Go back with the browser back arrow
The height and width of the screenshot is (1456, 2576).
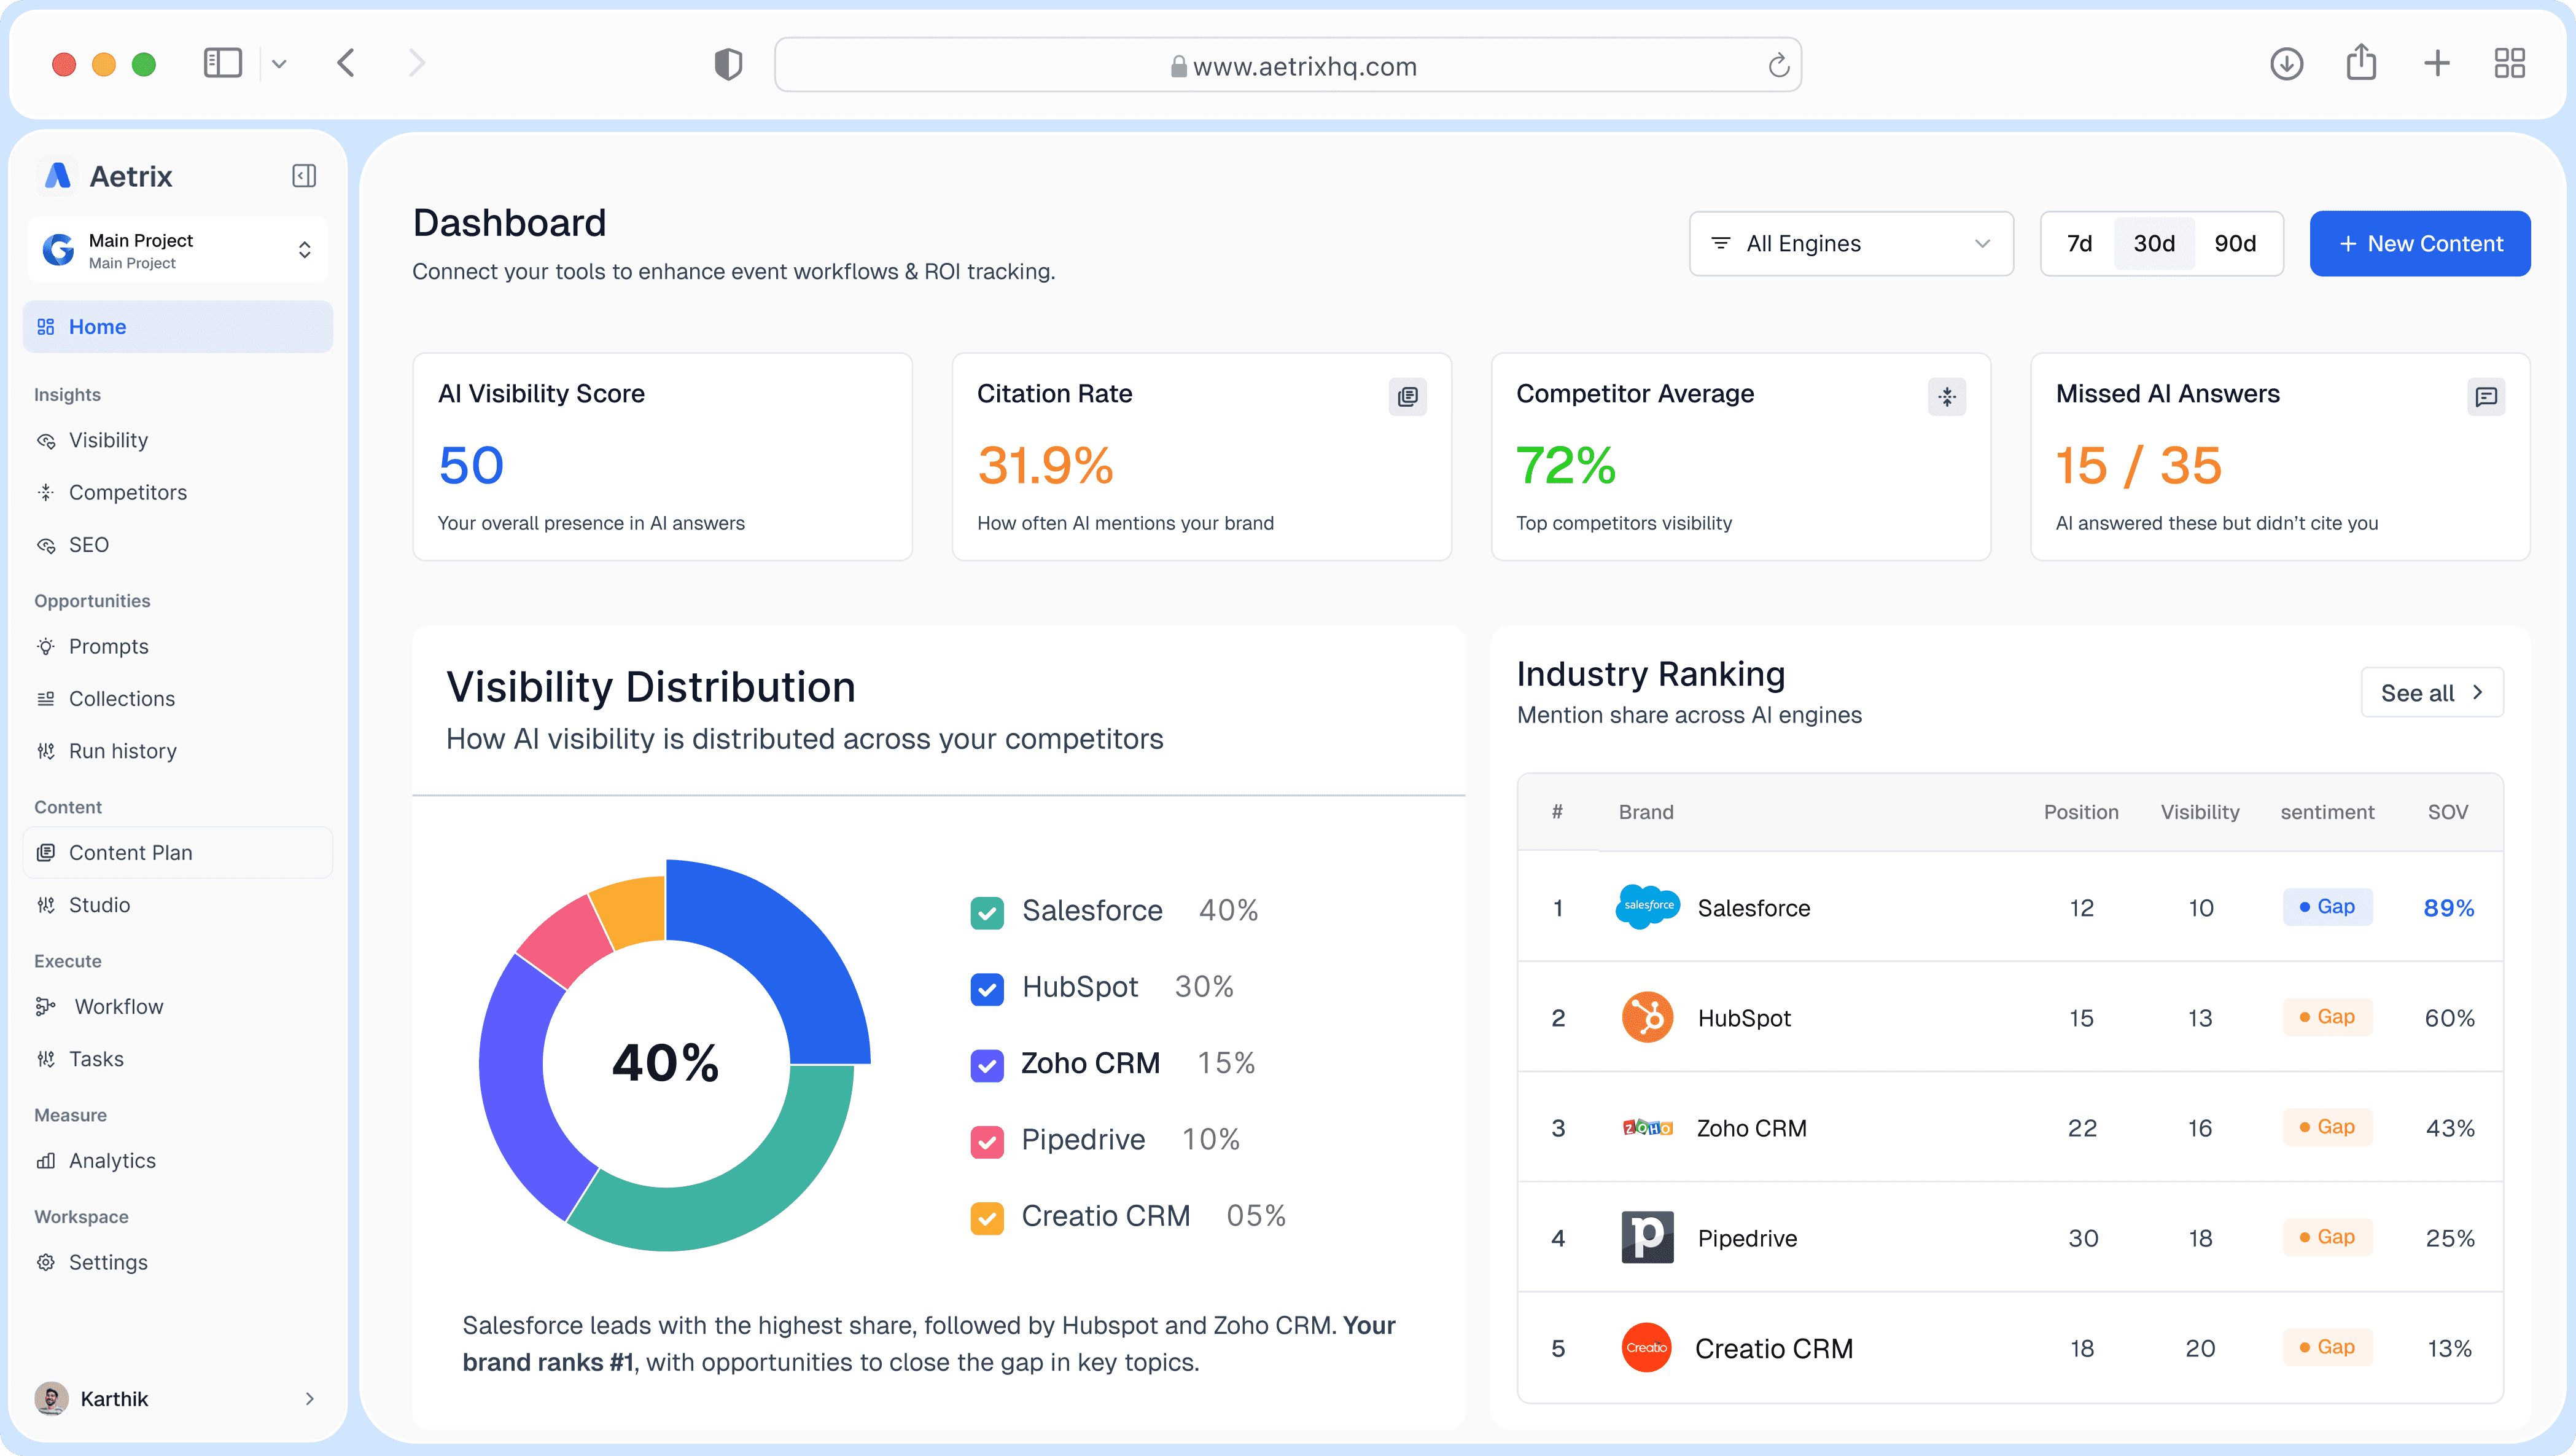346,63
